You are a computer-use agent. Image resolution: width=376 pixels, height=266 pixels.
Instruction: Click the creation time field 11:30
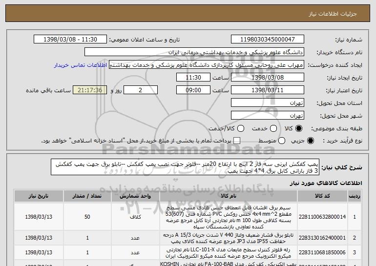(193, 78)
